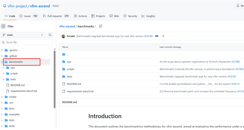The height and width of the screenshot is (130, 244).
Task: Click the search files magnifier icon
Action: point(50,35)
